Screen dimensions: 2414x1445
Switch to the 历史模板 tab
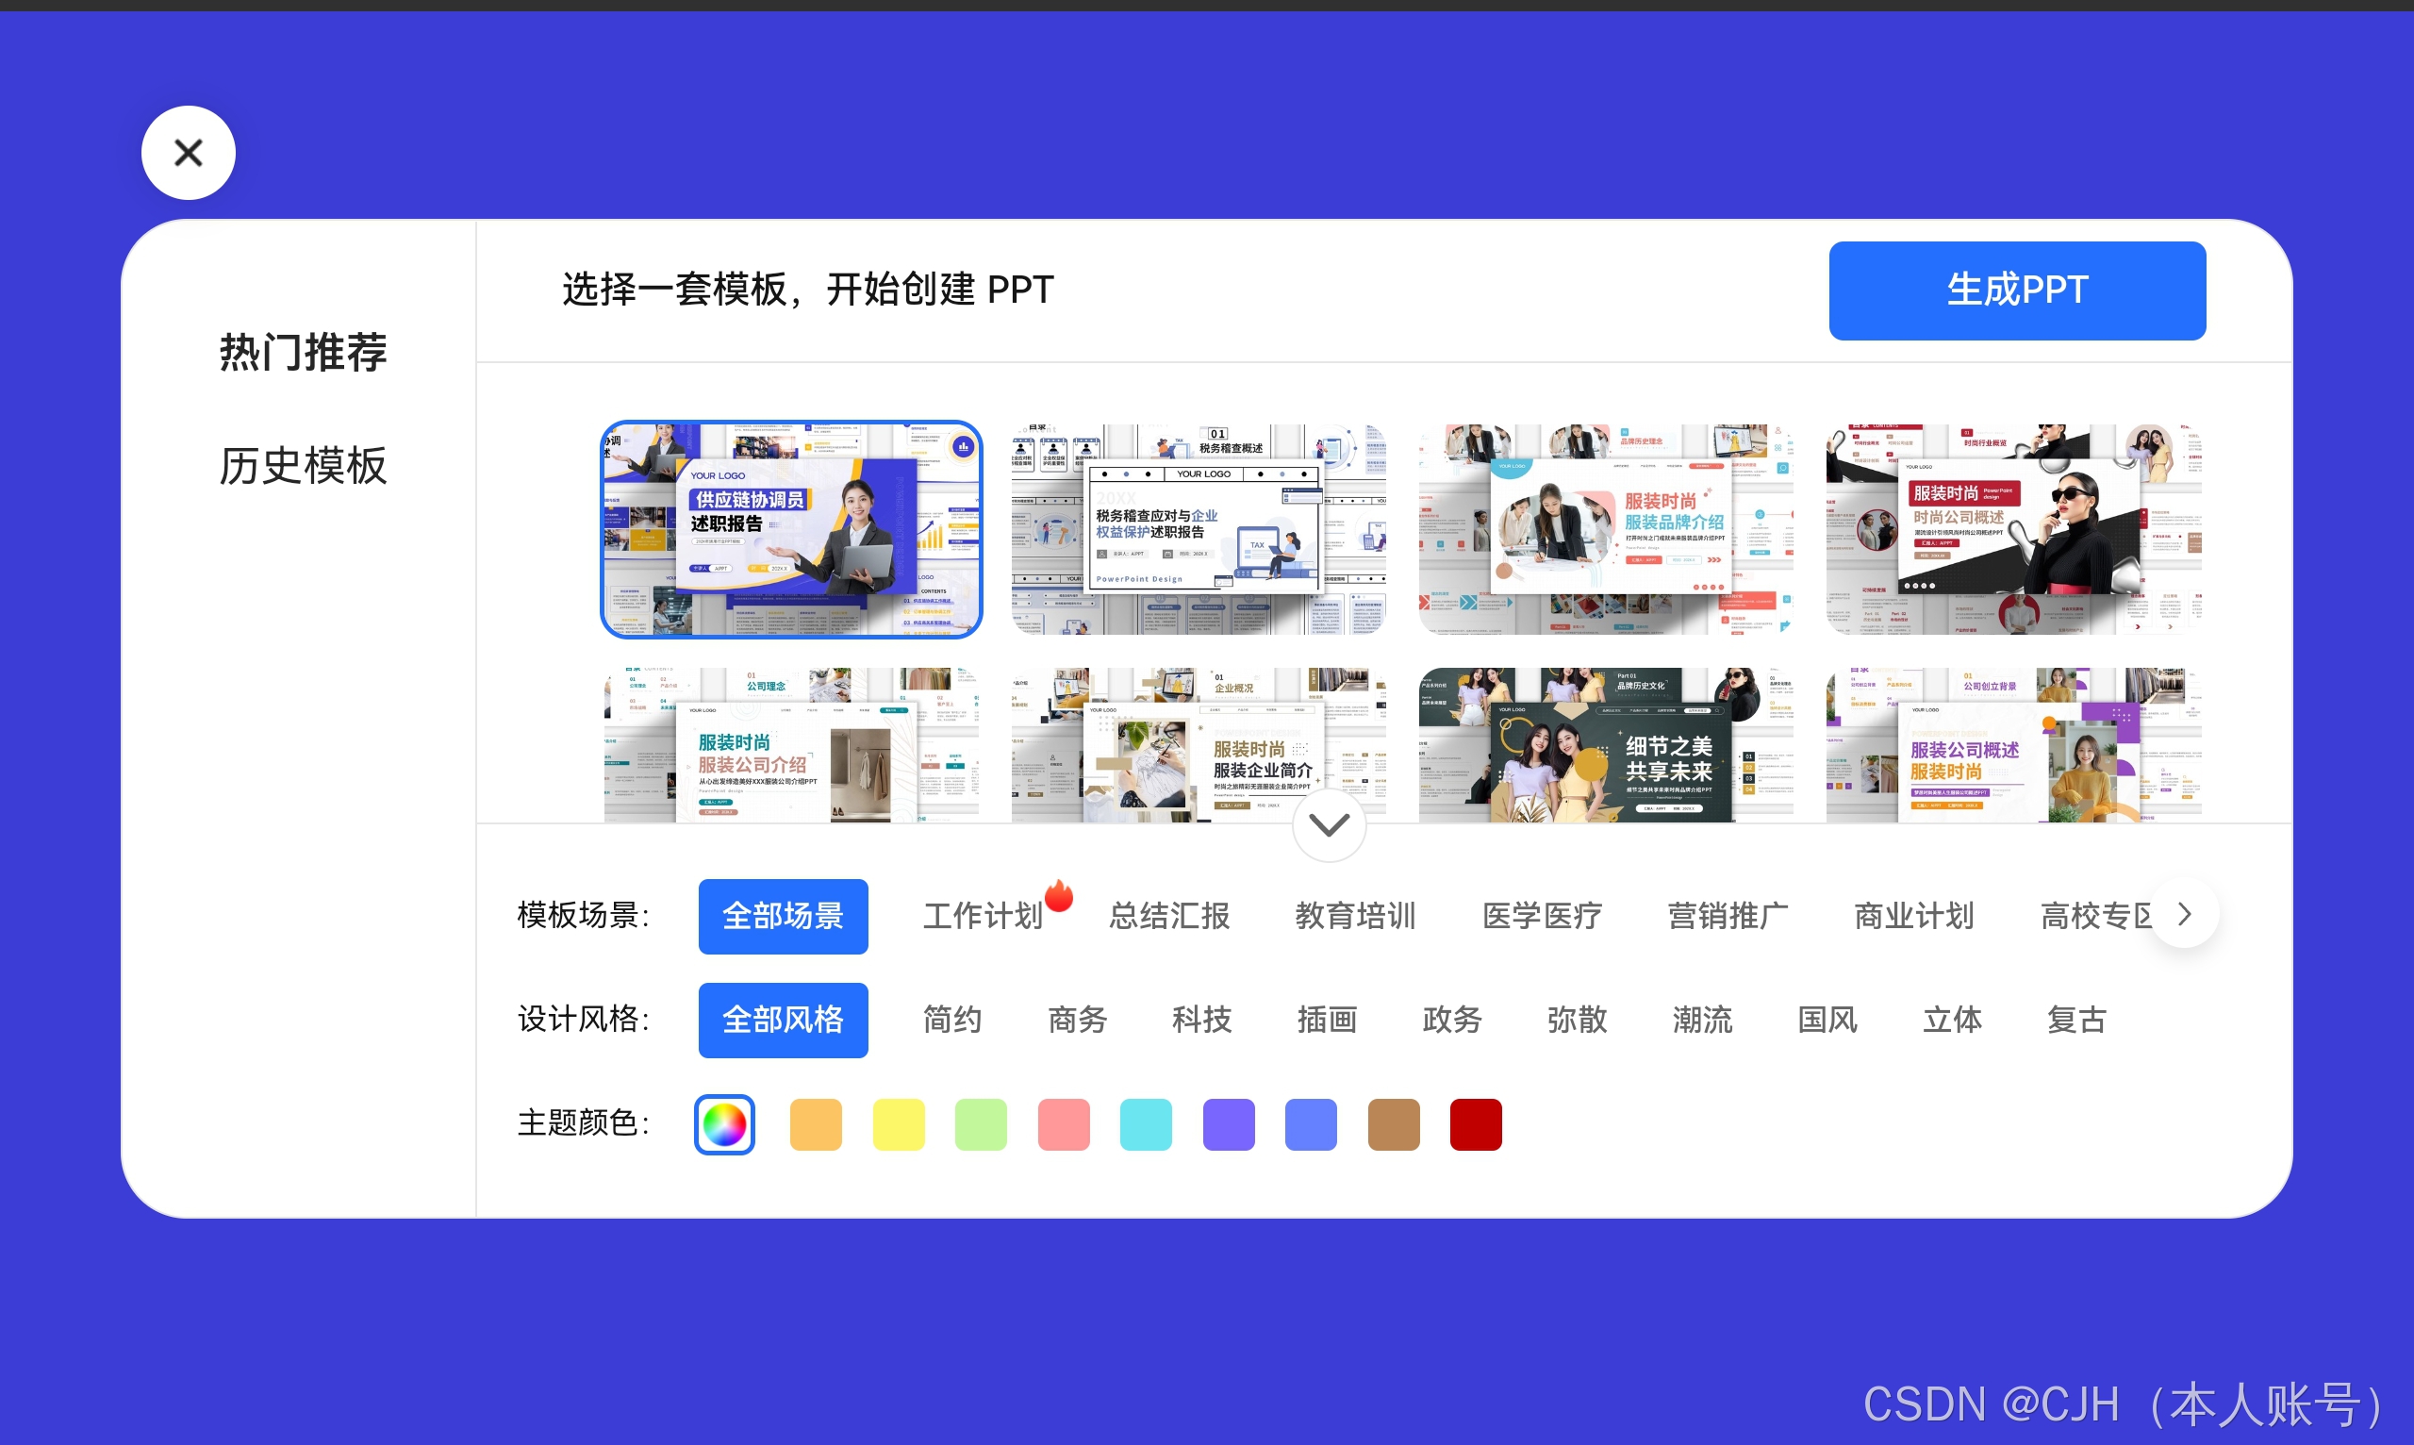[303, 465]
